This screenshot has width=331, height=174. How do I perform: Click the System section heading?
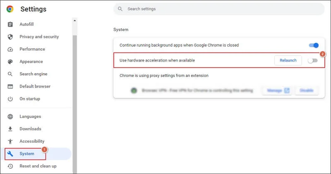(121, 29)
